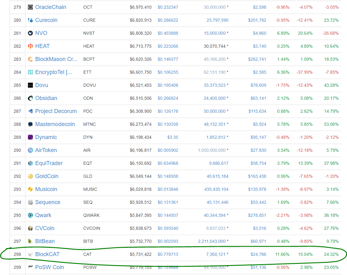Open the Masternodecoin name link
The height and width of the screenshot is (275, 347).
coord(55,124)
